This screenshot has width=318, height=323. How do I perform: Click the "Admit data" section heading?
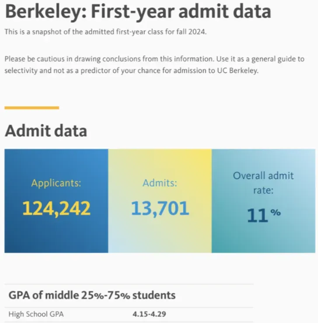click(45, 131)
